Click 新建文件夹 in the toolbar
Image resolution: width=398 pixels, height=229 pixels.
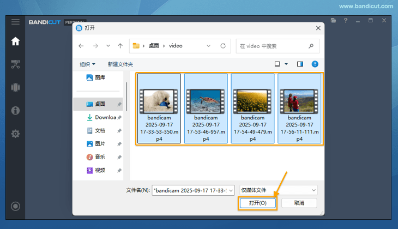point(120,64)
